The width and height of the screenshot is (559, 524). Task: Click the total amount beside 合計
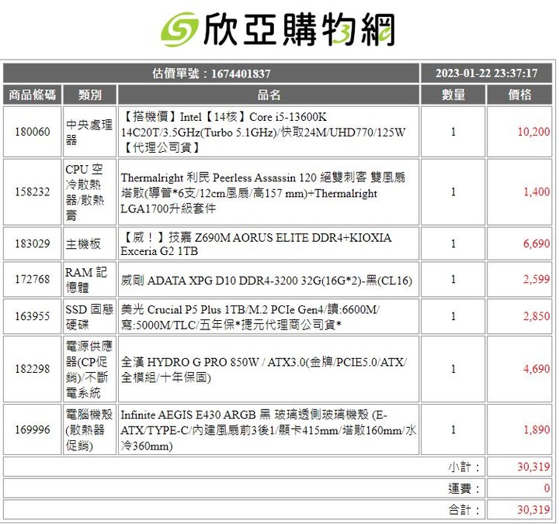coord(533,510)
